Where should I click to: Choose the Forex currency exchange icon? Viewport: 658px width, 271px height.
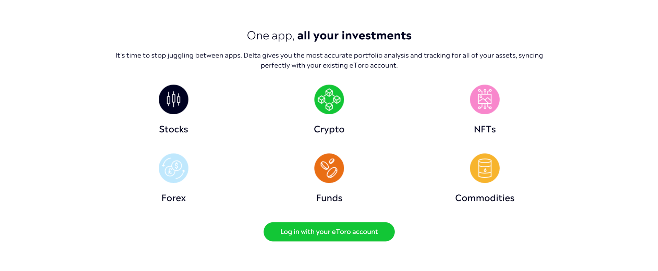pos(173,168)
